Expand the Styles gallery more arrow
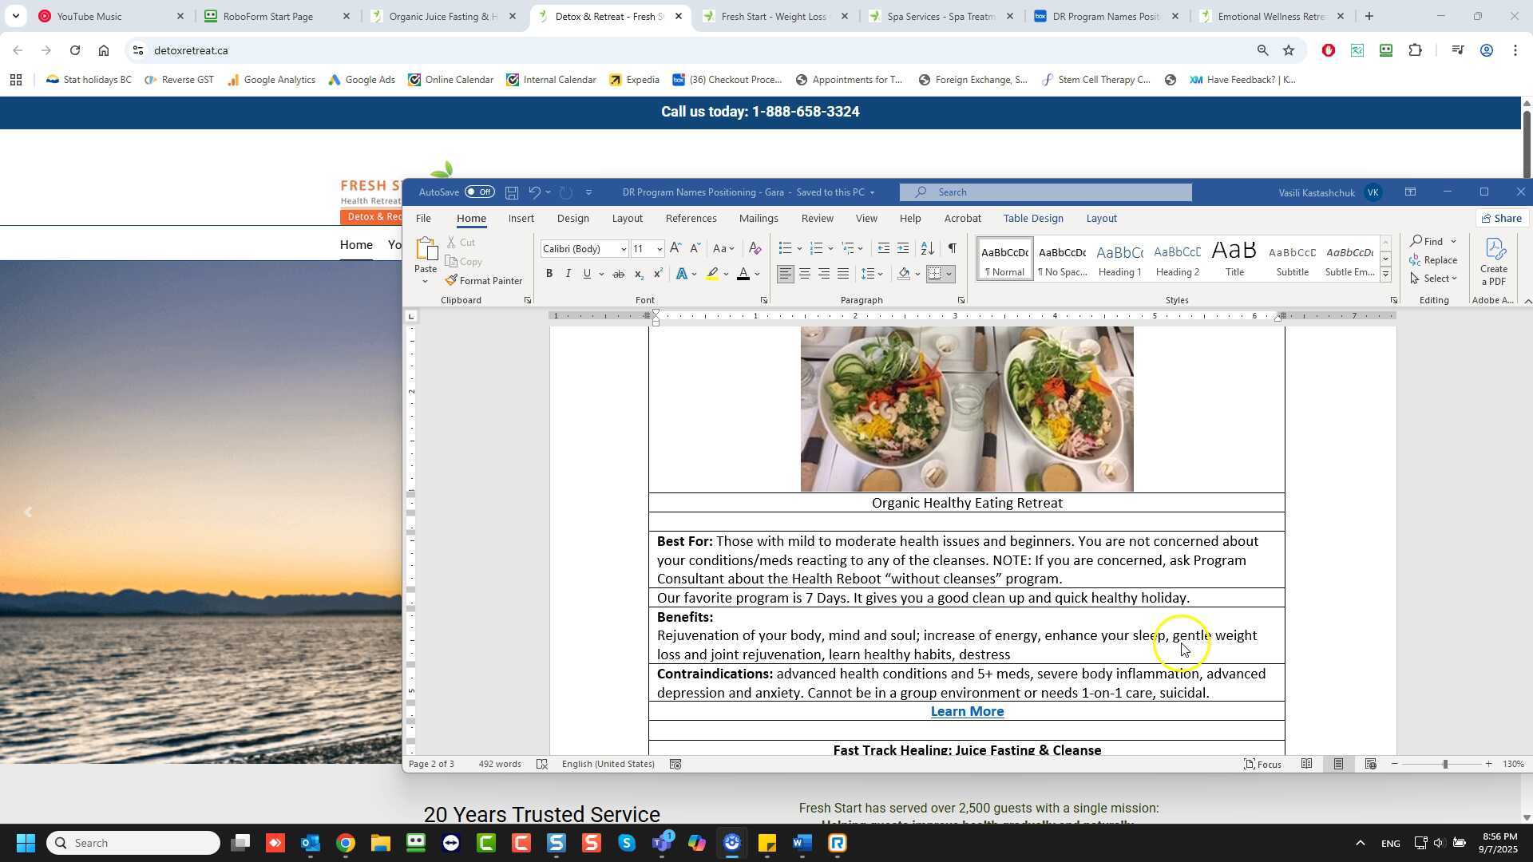 point(1385,275)
